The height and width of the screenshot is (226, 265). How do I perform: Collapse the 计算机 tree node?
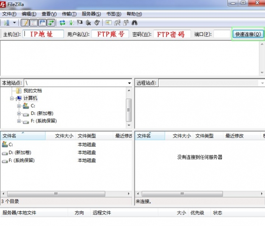coord(12,98)
